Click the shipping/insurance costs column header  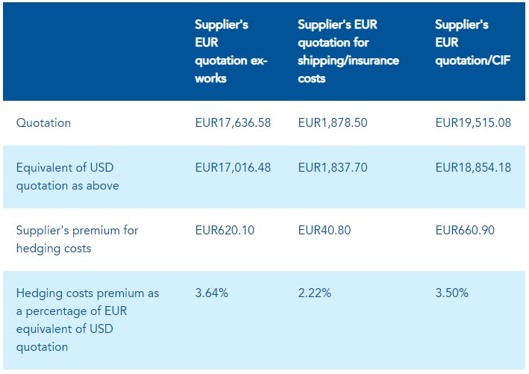click(x=348, y=51)
